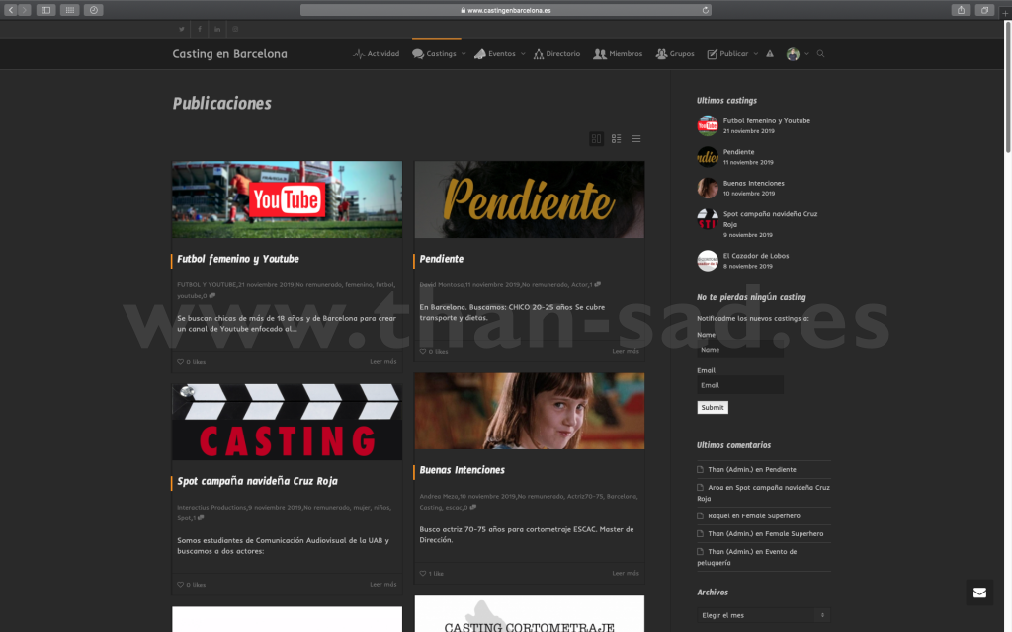Show all tabs in Safari

click(x=985, y=10)
